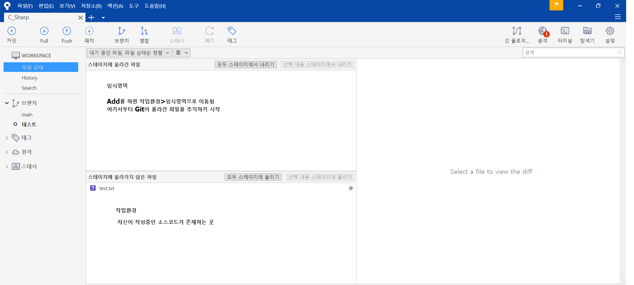Open the tab list dropdown arrow
The image size is (634, 285).
pos(103,18)
